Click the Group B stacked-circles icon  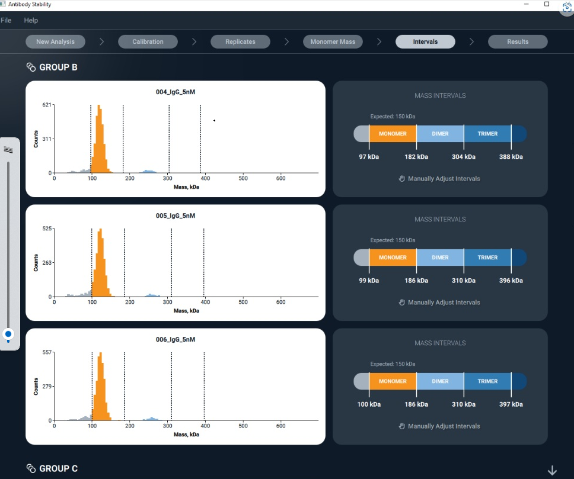(x=31, y=67)
